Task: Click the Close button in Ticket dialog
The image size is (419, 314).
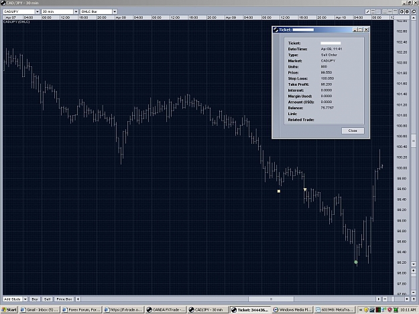Action: pos(353,131)
